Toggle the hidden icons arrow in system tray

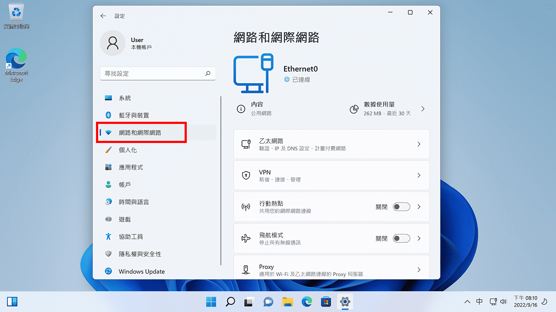467,301
